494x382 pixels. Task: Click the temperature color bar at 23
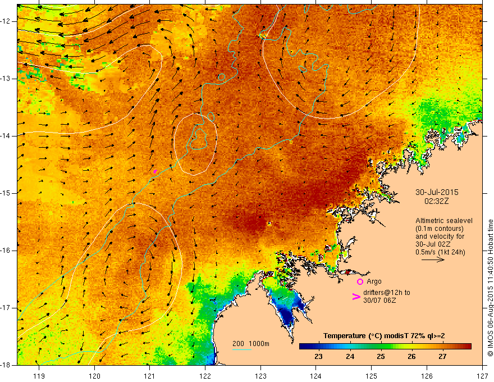point(318,347)
